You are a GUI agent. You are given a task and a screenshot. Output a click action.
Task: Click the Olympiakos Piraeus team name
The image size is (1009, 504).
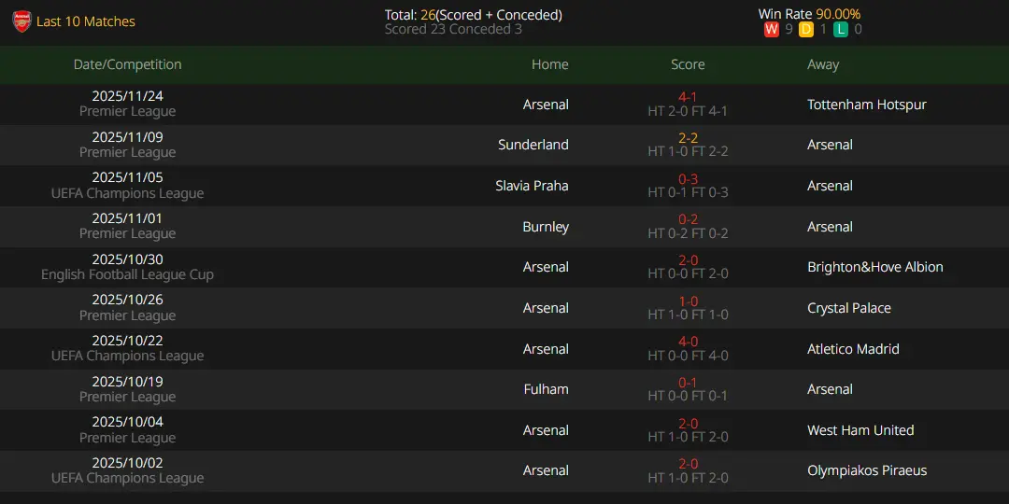[x=867, y=470]
